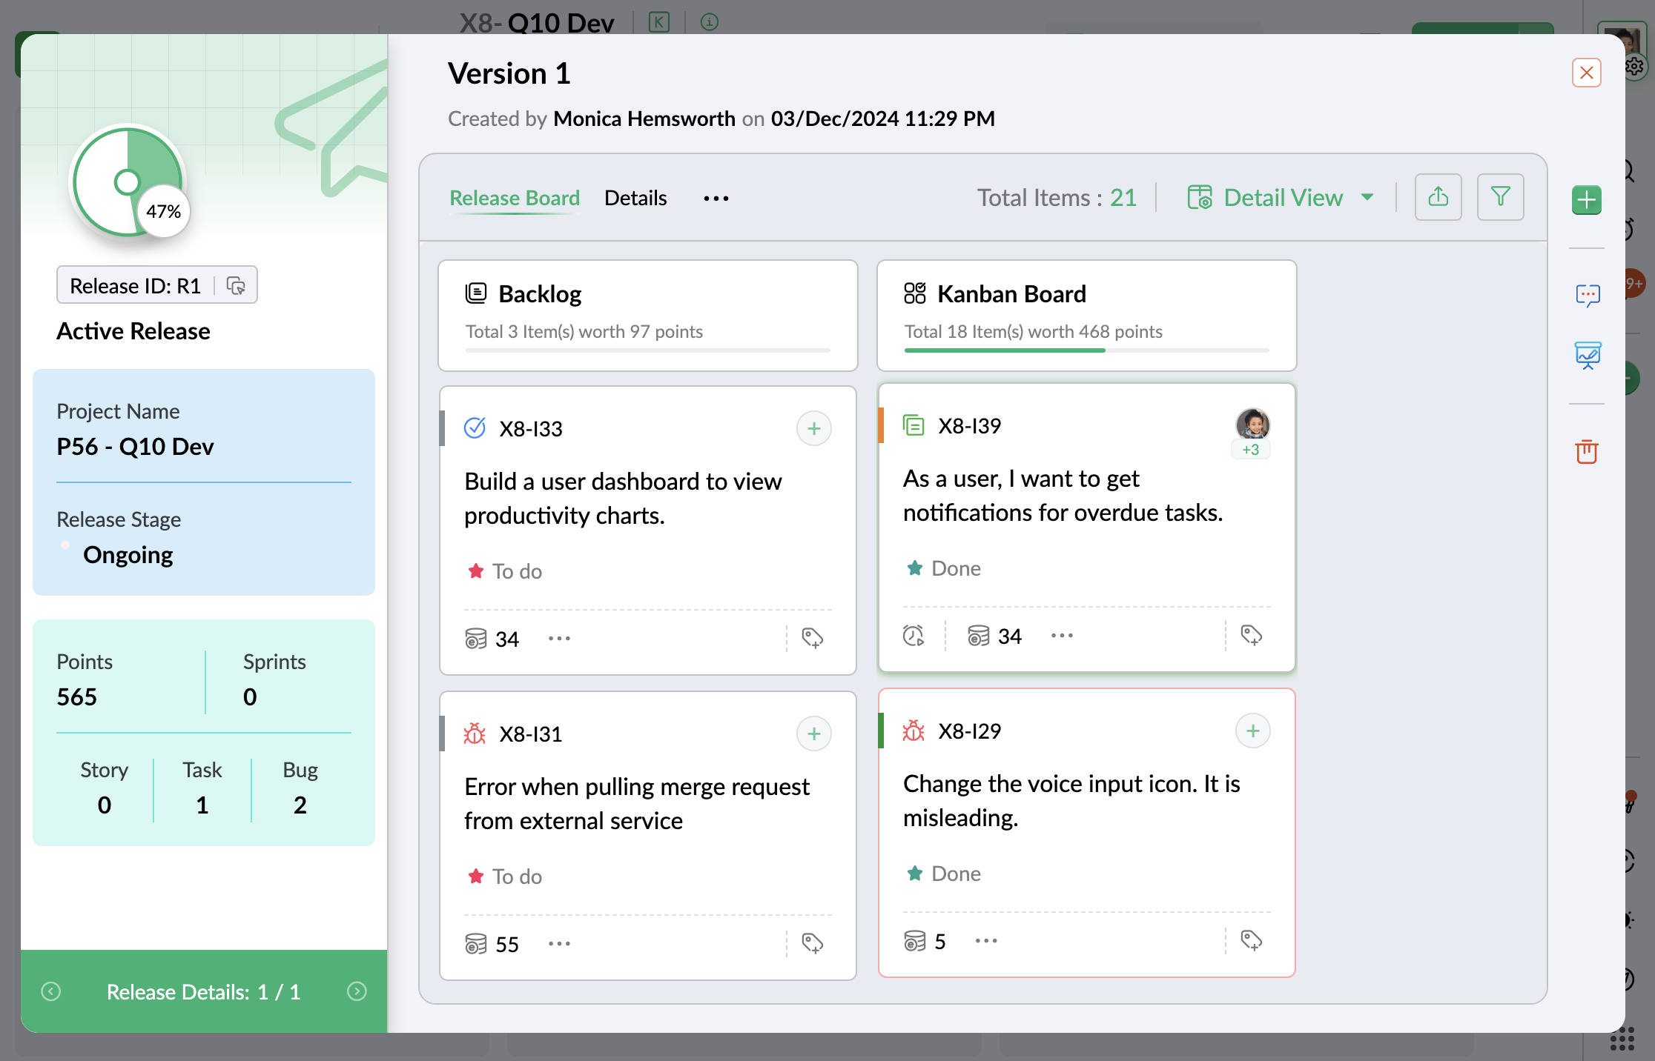This screenshot has width=1655, height=1061.
Task: Add assignee on X8-I31 card
Action: point(813,734)
